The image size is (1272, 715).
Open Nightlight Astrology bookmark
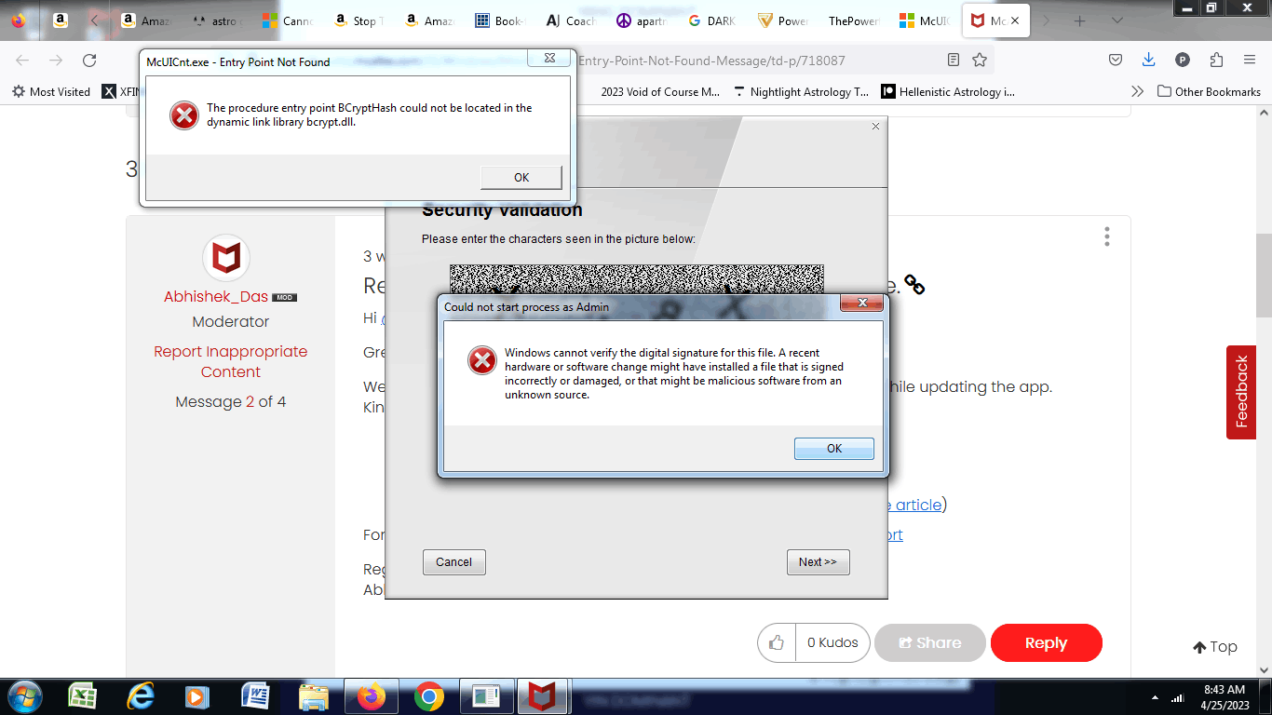click(x=801, y=91)
